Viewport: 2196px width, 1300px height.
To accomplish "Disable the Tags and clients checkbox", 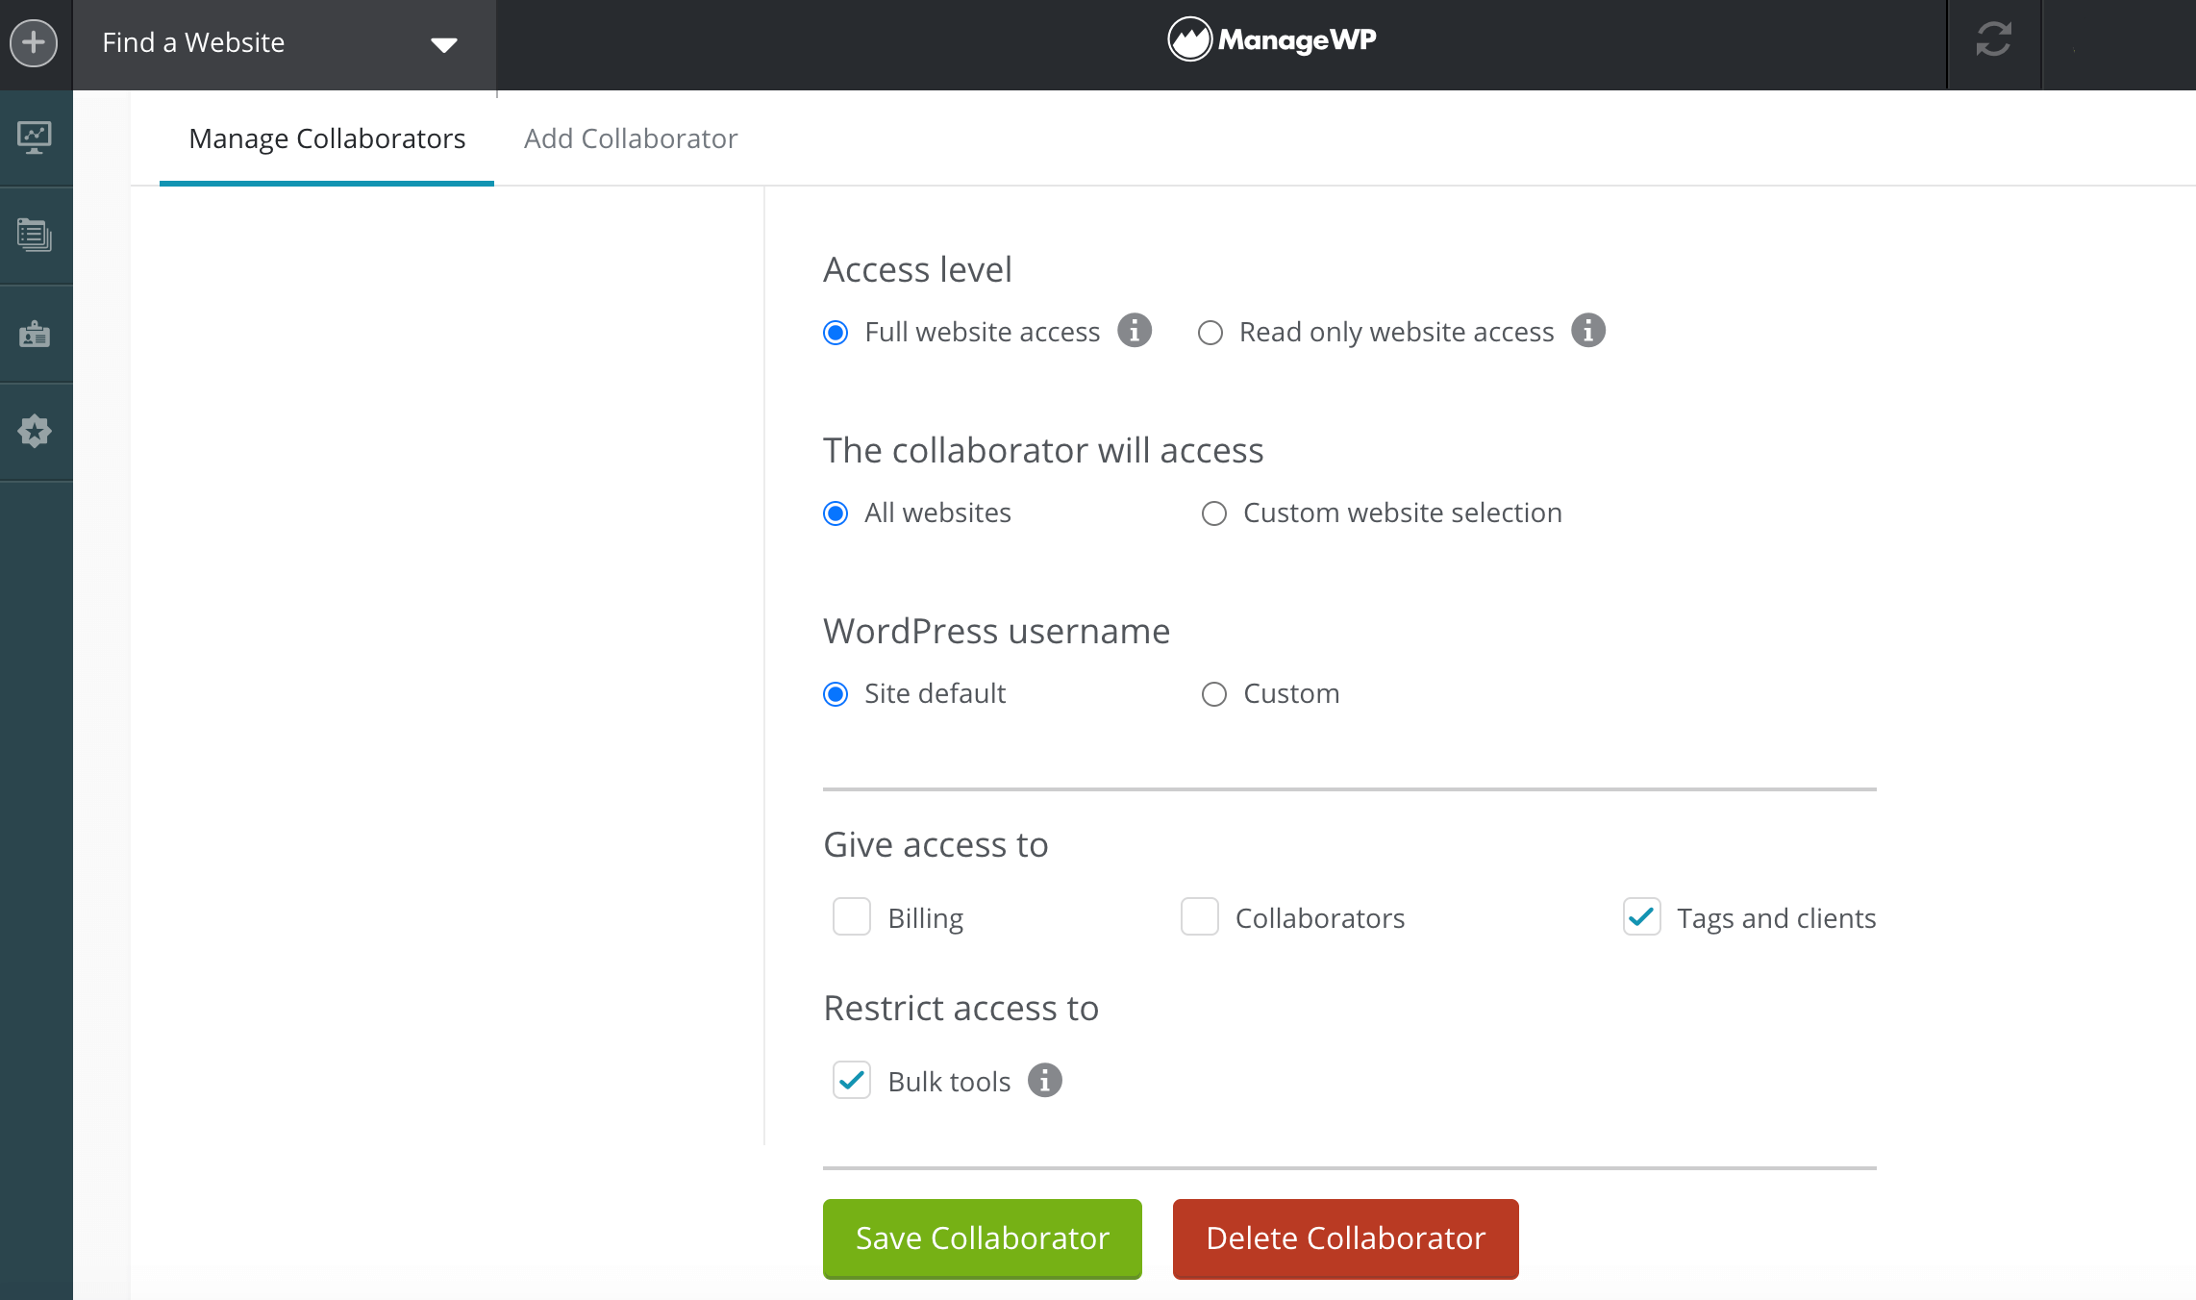I will pos(1640,917).
